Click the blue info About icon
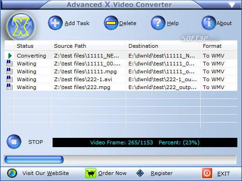The height and width of the screenshot is (181, 242). (x=209, y=23)
